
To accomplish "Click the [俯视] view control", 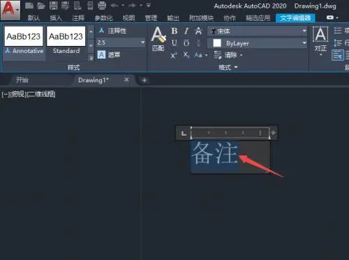I will (18, 94).
